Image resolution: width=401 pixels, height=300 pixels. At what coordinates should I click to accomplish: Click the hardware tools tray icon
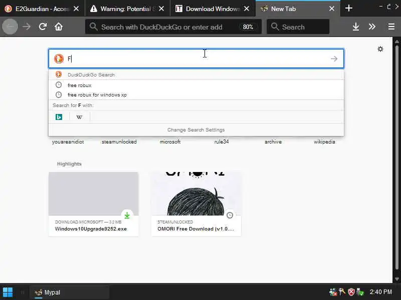click(x=342, y=292)
